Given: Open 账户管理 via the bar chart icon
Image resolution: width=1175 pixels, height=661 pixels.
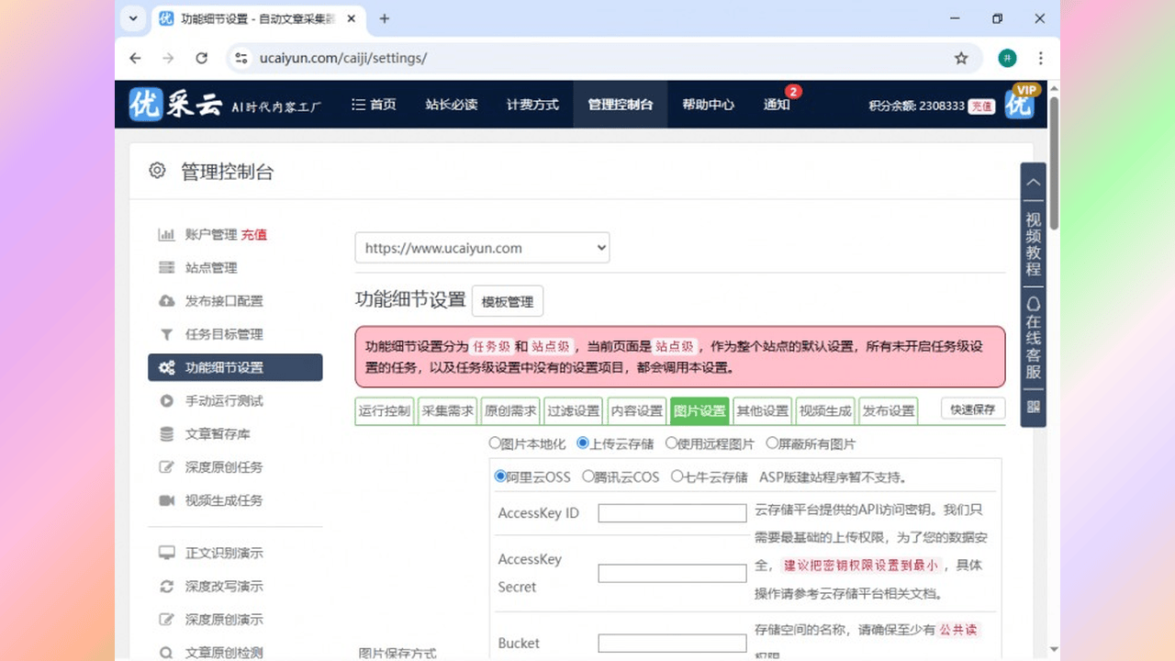Looking at the screenshot, I should pos(166,234).
